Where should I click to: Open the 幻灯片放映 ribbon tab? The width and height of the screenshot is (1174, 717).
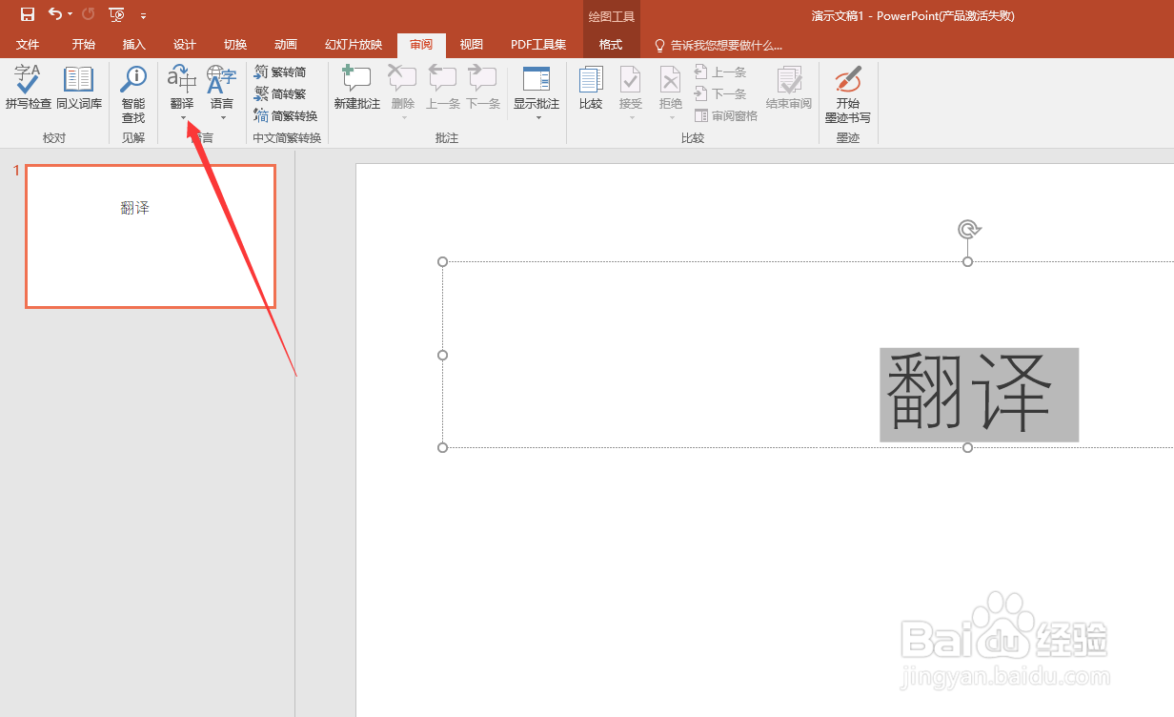pos(354,44)
